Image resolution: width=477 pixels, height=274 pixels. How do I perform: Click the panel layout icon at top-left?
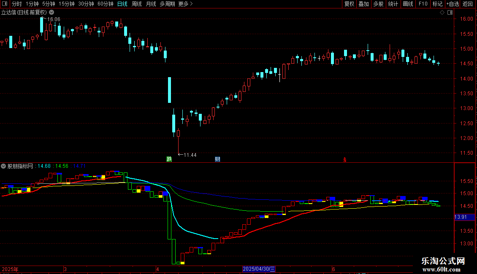click(5, 4)
